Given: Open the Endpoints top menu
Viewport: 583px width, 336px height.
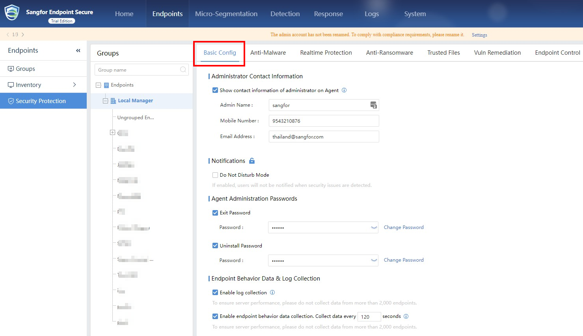Looking at the screenshot, I should [168, 14].
